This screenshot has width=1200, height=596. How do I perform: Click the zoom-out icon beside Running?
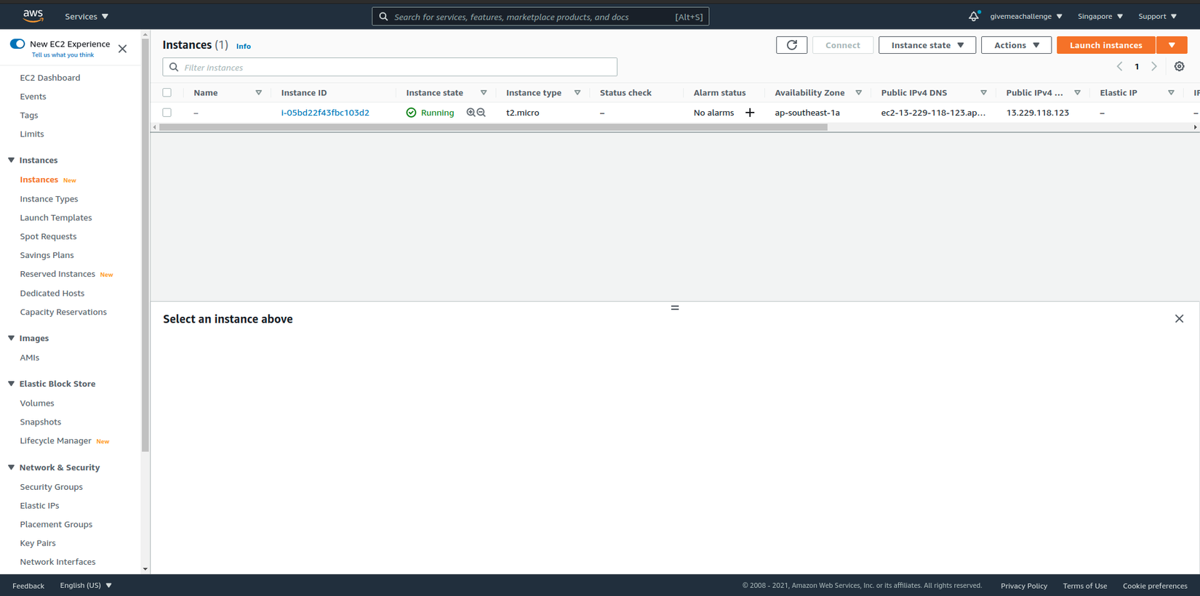coord(481,113)
